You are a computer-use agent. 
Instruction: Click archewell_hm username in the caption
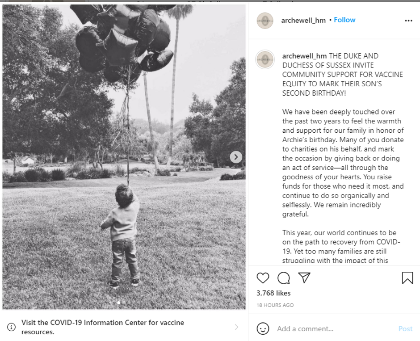pyautogui.click(x=304, y=56)
